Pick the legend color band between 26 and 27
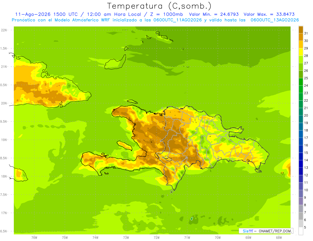Image resolution: width=313 pixels, height=241 pixels. [301, 67]
